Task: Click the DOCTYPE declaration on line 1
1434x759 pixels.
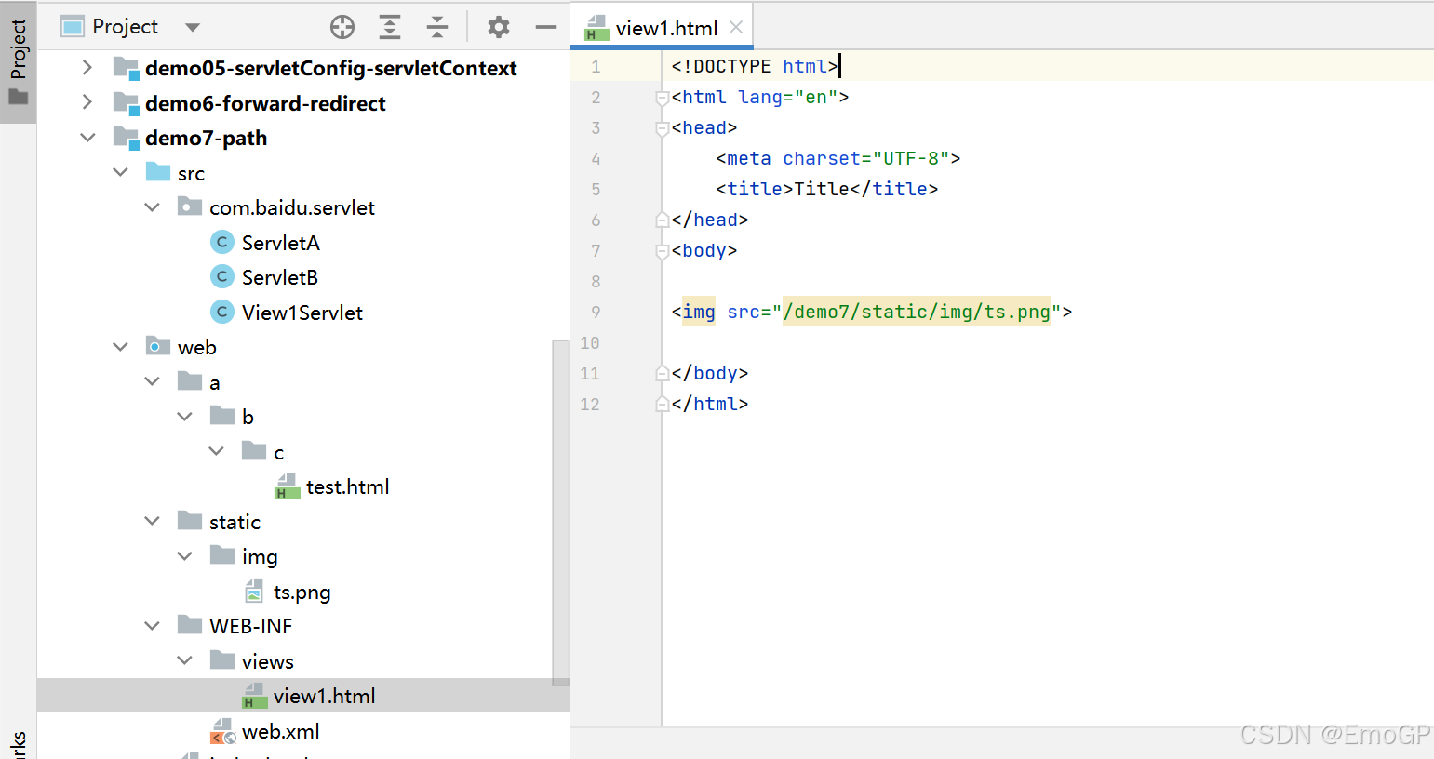Action: 755,66
